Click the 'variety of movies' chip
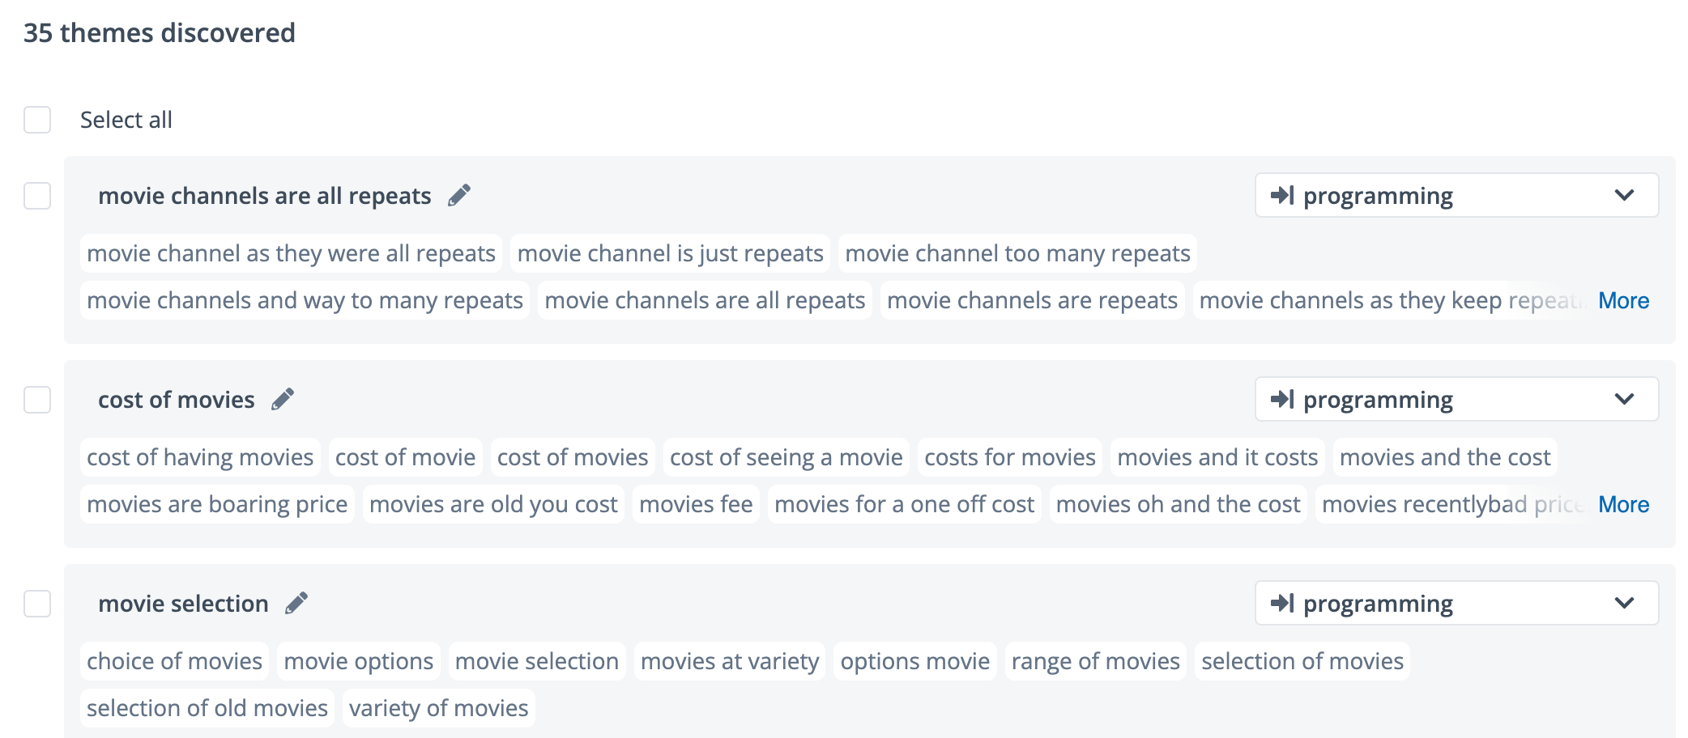 [437, 707]
